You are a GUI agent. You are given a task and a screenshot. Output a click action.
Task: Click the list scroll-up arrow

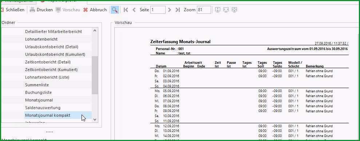click(x=95, y=30)
